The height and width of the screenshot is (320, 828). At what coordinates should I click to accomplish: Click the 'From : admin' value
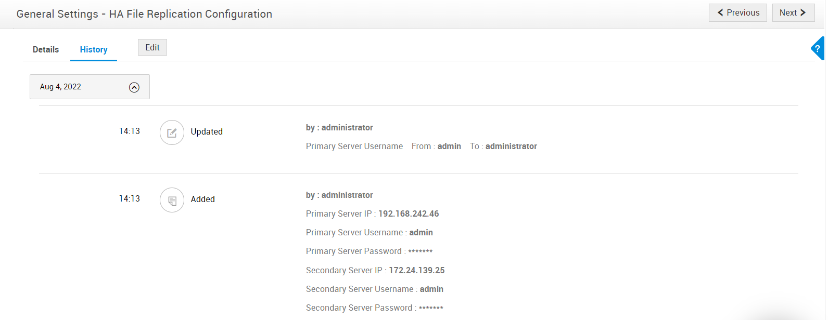[436, 146]
